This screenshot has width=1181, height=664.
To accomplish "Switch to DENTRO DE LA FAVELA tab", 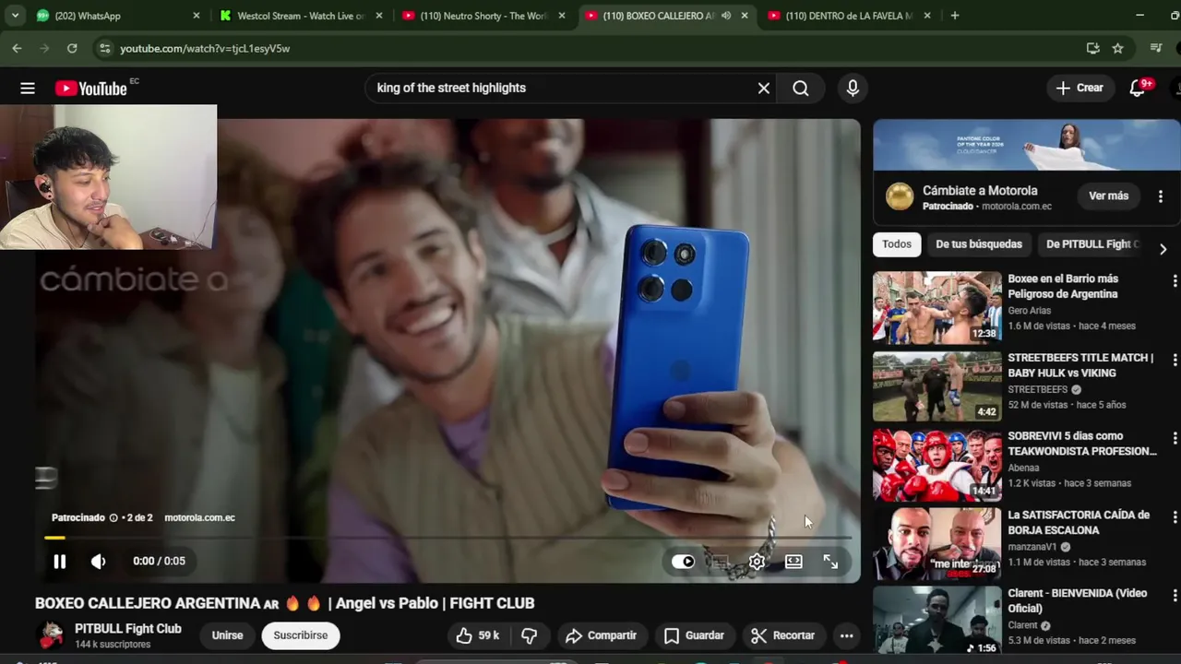I will pyautogui.click(x=849, y=16).
